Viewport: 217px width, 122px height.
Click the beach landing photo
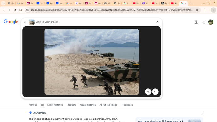[92, 62]
